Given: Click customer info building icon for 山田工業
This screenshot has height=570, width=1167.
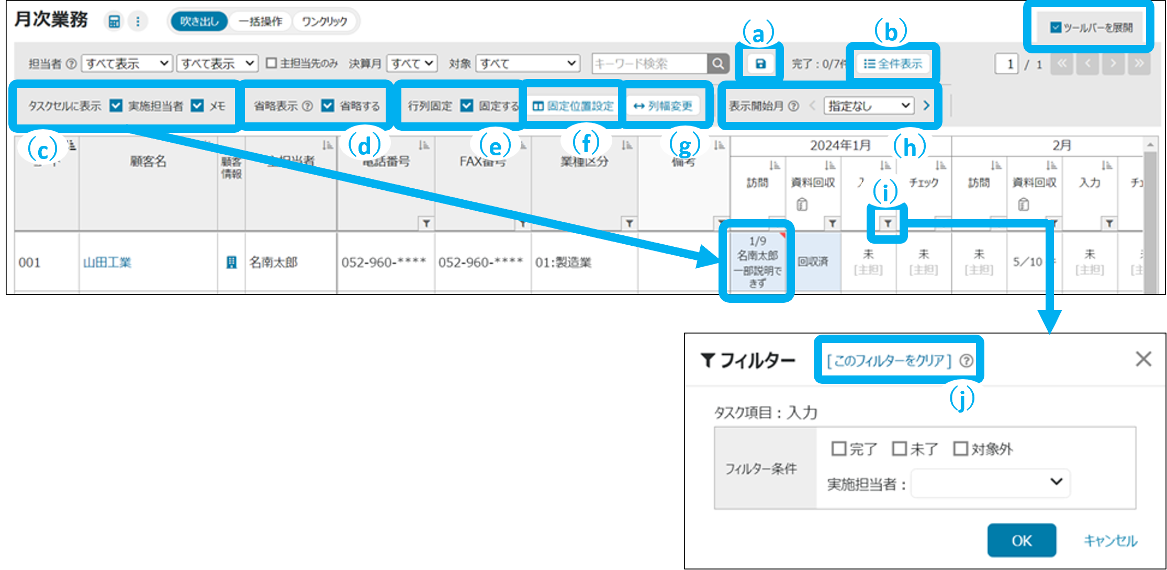Looking at the screenshot, I should (x=231, y=262).
